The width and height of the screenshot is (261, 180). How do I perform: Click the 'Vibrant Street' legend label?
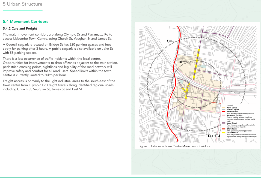pos(233,133)
